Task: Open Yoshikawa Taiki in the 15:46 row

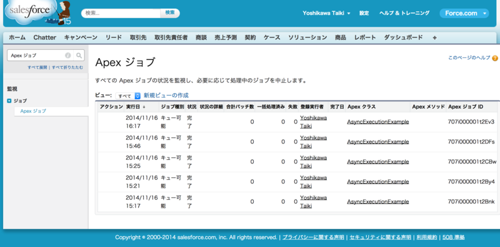Action: tap(313, 142)
